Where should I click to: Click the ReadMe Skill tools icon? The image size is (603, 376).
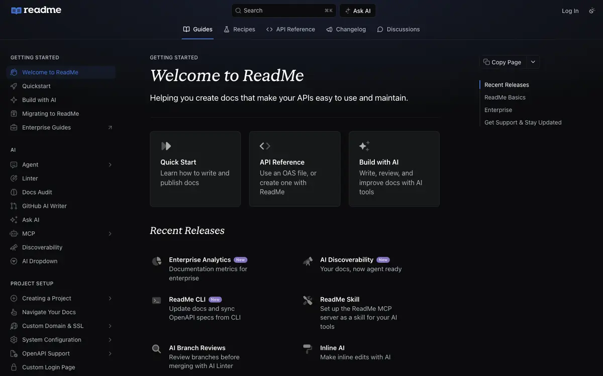pos(308,300)
